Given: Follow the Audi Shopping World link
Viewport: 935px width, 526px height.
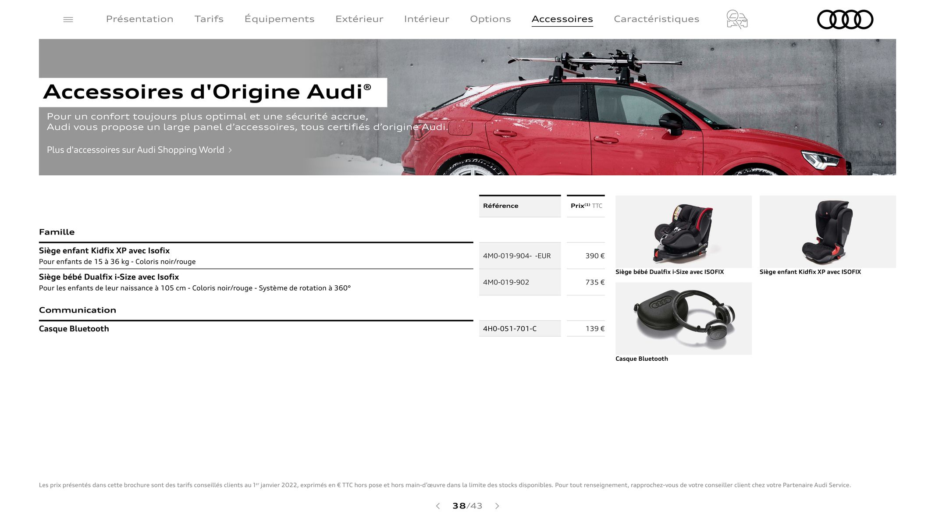Looking at the screenshot, I should [139, 150].
